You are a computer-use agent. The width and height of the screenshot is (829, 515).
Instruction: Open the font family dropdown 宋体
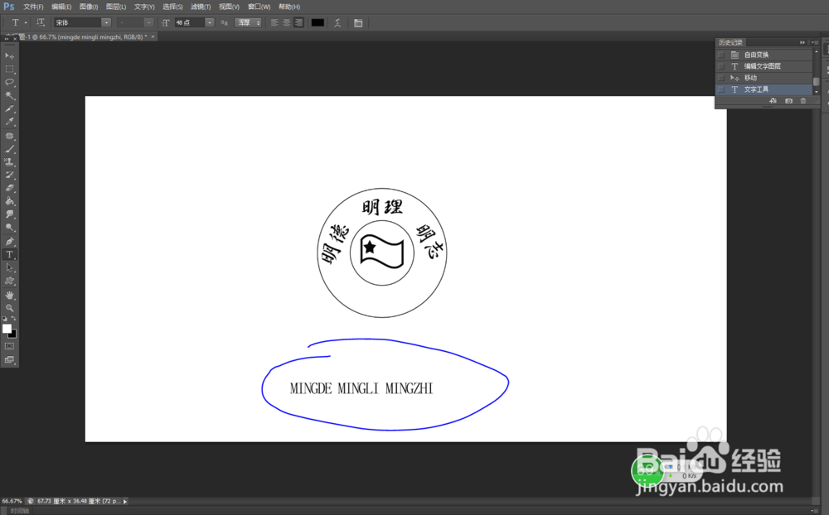106,22
